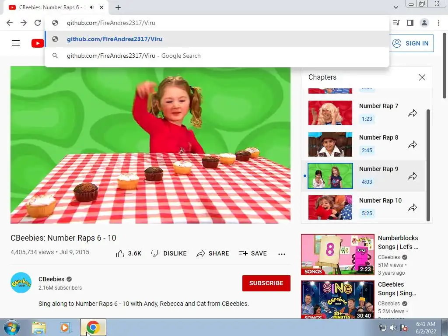The width and height of the screenshot is (448, 336).
Task: Open the CBeebies channel avatar
Action: point(21,283)
